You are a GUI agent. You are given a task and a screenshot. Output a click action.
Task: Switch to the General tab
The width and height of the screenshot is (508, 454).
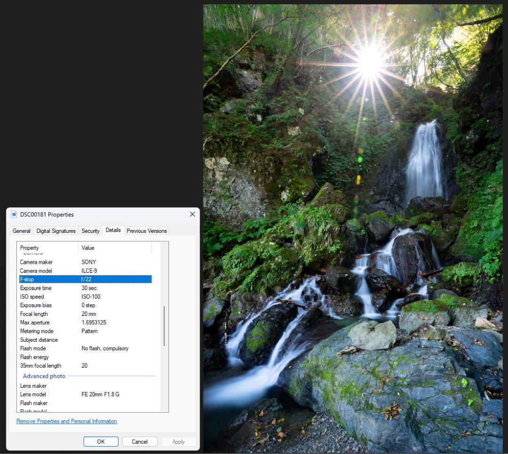(22, 231)
